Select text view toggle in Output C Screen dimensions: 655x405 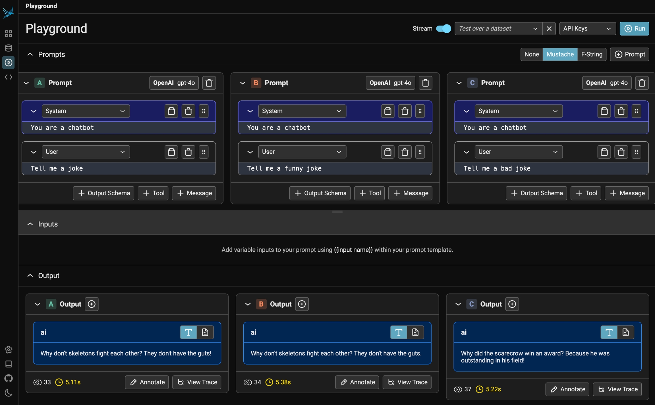point(609,332)
